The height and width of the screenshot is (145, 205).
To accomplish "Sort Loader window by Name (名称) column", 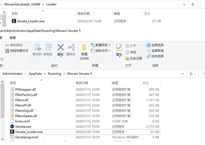I will point(15,14).
